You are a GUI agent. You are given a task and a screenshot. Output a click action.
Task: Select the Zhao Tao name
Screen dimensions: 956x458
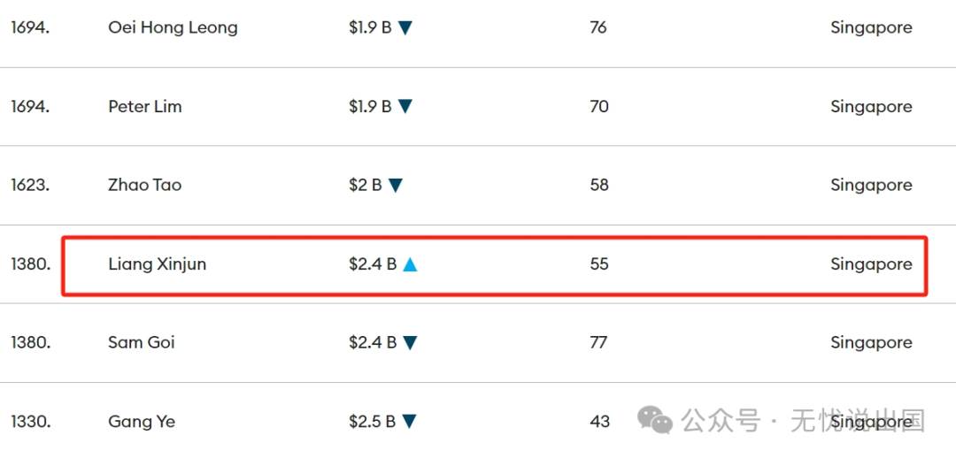(144, 185)
